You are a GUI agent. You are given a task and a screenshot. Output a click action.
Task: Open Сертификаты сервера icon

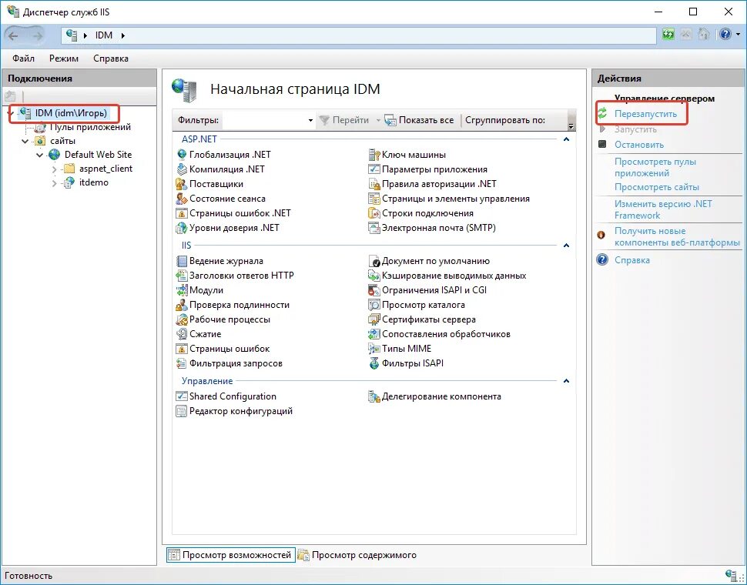(374, 319)
